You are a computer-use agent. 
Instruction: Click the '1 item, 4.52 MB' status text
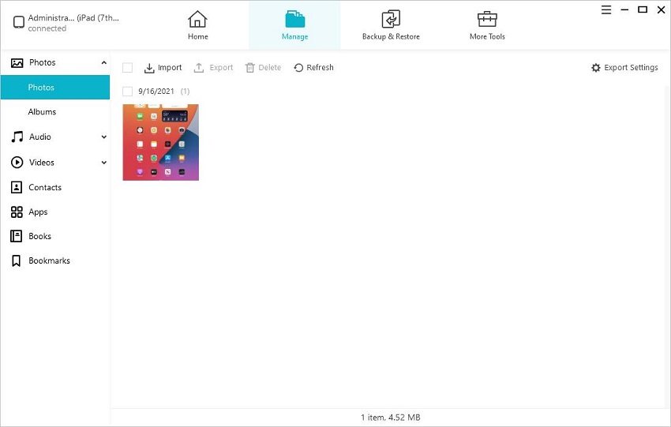(x=390, y=418)
